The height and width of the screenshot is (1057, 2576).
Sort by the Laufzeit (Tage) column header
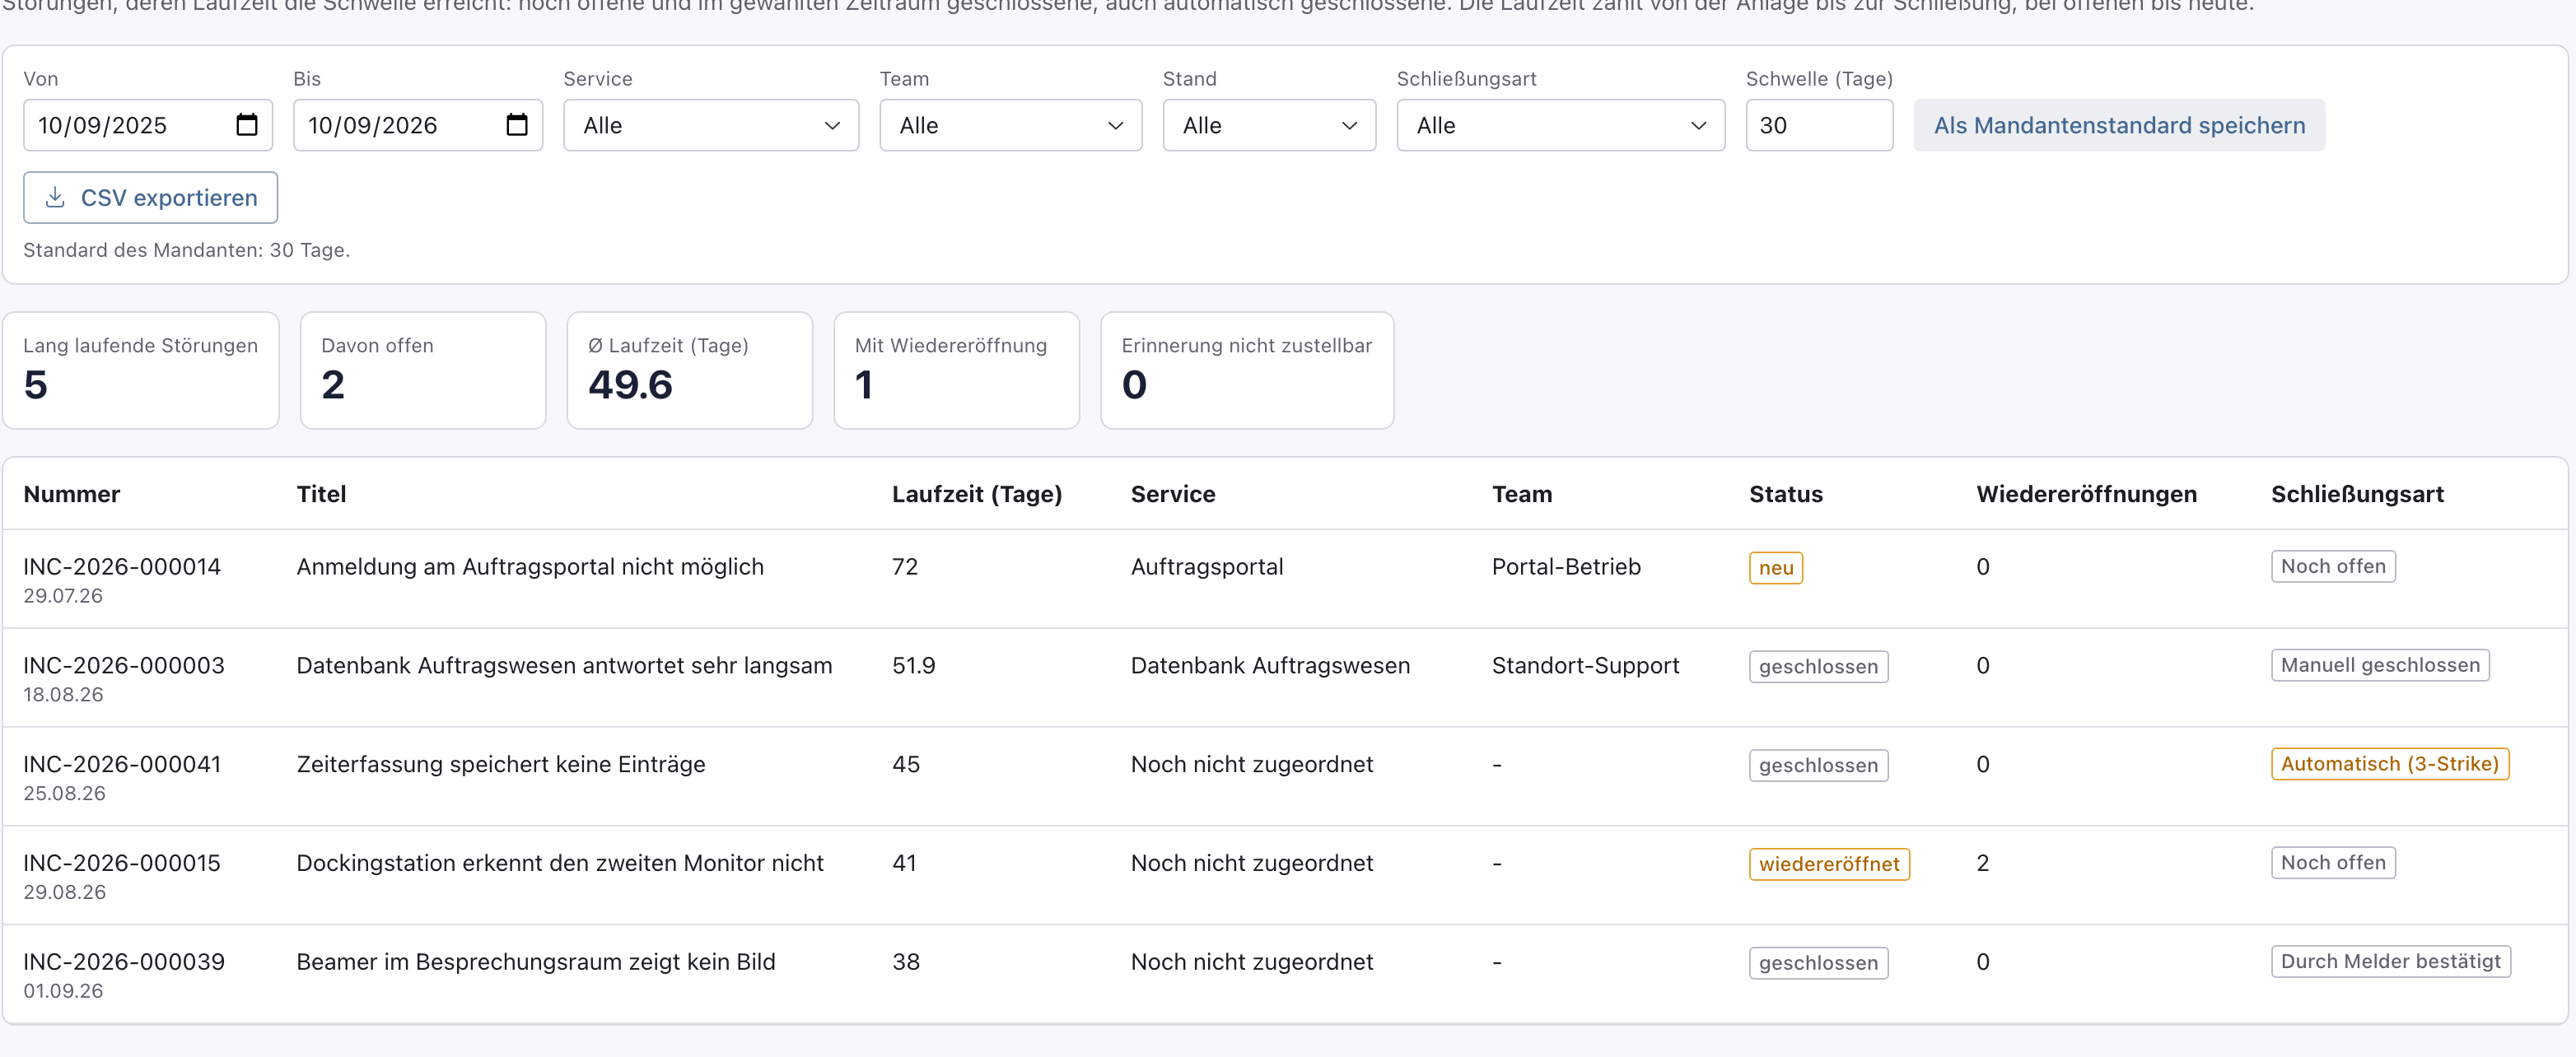(977, 494)
